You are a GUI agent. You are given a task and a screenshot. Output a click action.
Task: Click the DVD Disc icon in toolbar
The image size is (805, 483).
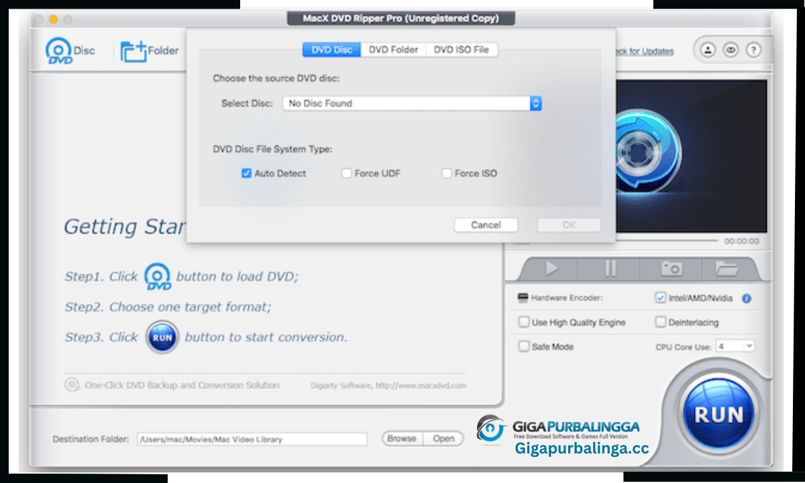point(59,52)
